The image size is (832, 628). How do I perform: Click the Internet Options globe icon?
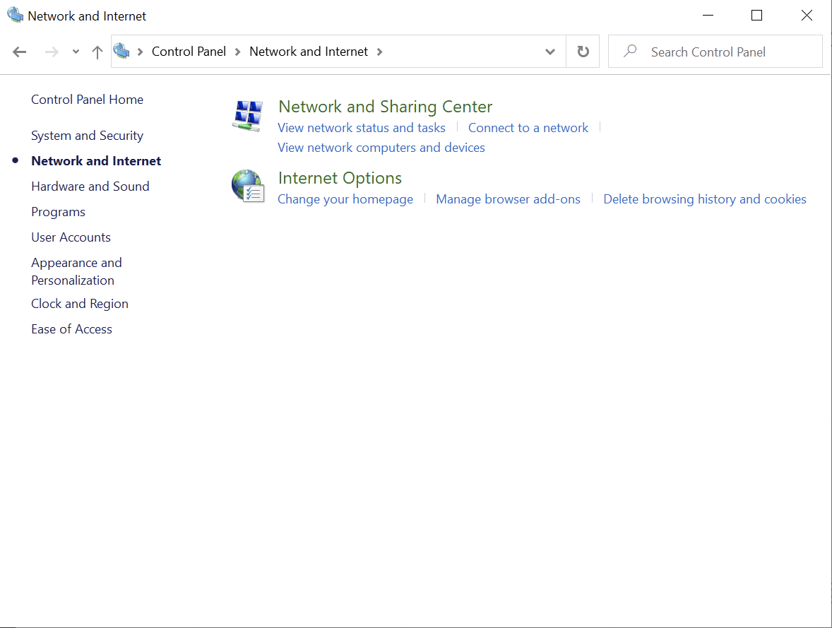click(x=247, y=186)
